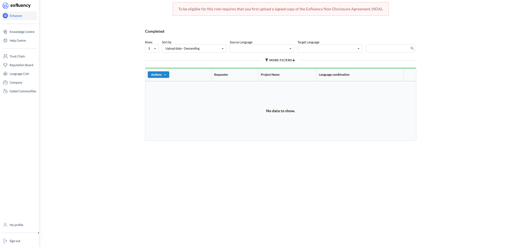Click the Sign out arrow icon
This screenshot has height=247, width=520.
pyautogui.click(x=5, y=241)
